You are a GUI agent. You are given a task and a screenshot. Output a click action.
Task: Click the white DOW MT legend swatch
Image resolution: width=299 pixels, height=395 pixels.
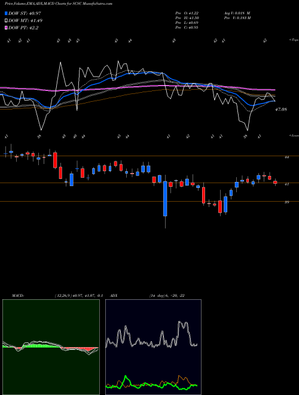pos(6,20)
